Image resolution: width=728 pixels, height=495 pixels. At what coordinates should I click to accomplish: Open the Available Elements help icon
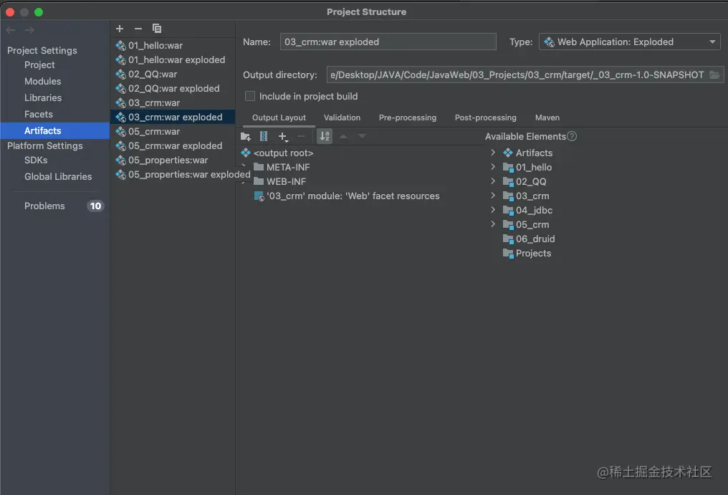(572, 136)
